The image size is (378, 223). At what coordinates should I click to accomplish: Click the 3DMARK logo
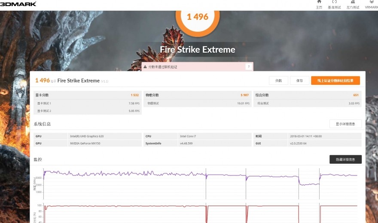click(18, 4)
